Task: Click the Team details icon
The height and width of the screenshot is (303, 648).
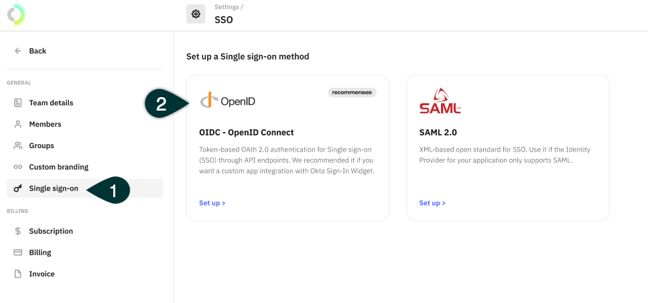Action: click(18, 103)
